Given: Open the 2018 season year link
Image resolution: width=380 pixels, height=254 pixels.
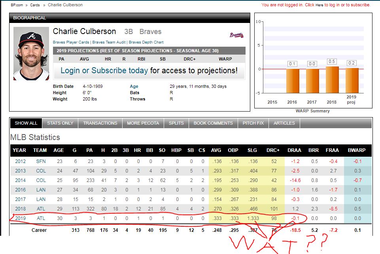Looking at the screenshot, I should tap(20, 209).
